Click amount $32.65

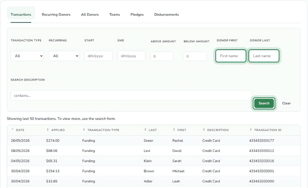pyautogui.click(x=52, y=181)
